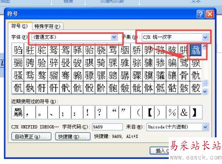Select the recent exclamation mark symbol
This screenshot has height=164, width=222.
[x=89, y=112]
